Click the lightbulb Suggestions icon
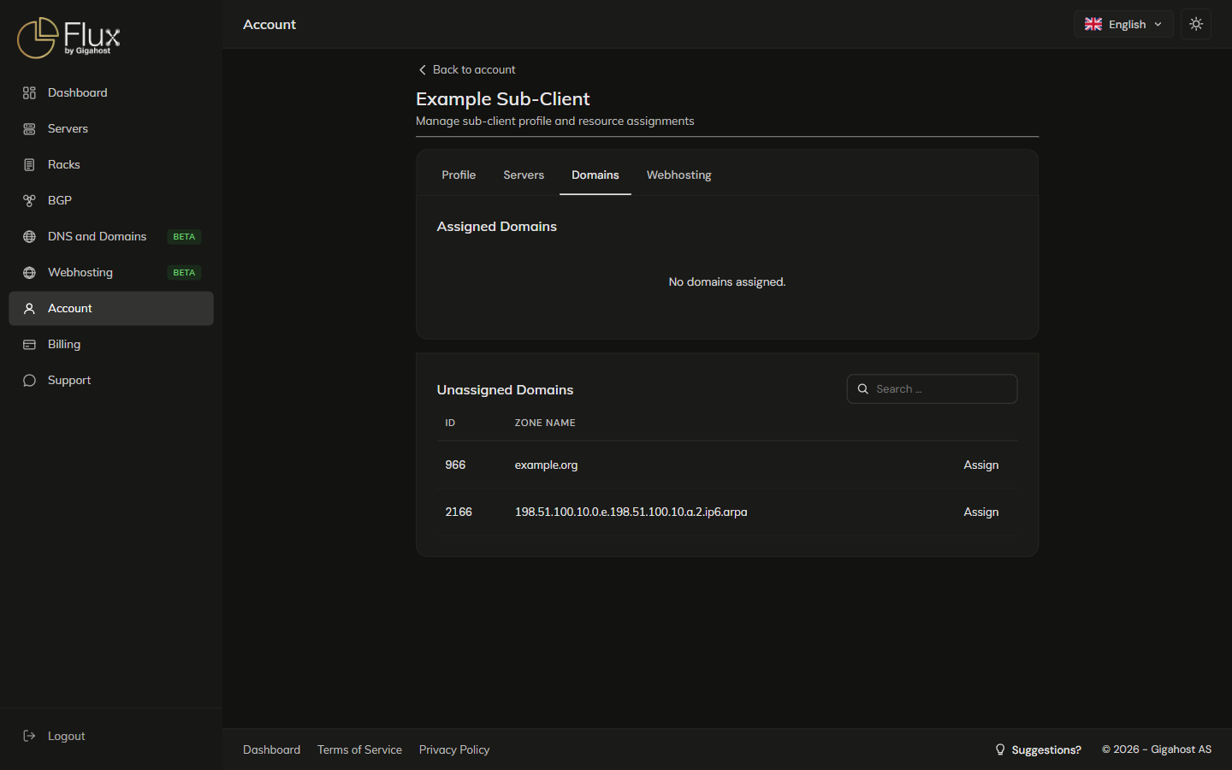 pos(1000,749)
